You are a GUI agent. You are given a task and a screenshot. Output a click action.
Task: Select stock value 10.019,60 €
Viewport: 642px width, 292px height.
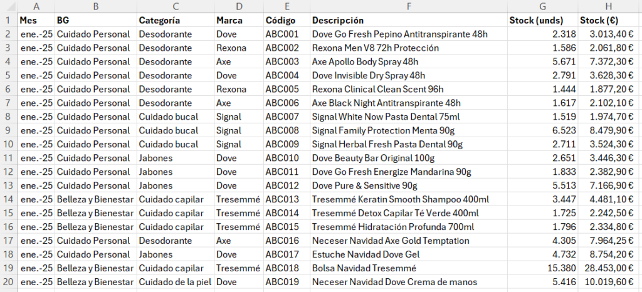point(609,282)
